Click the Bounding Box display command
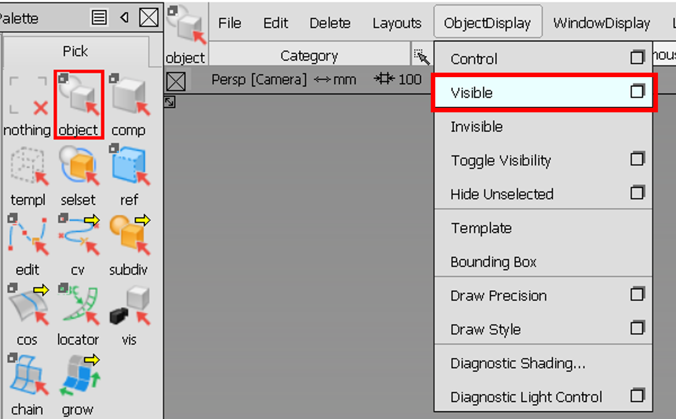Screen dimensions: 676x419 coord(493,262)
